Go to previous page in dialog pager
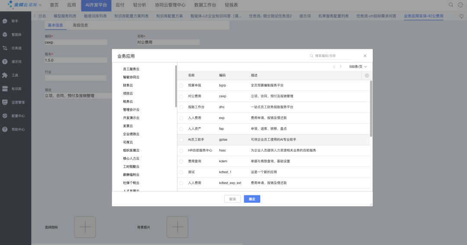The height and width of the screenshot is (245, 467). pyautogui.click(x=334, y=67)
